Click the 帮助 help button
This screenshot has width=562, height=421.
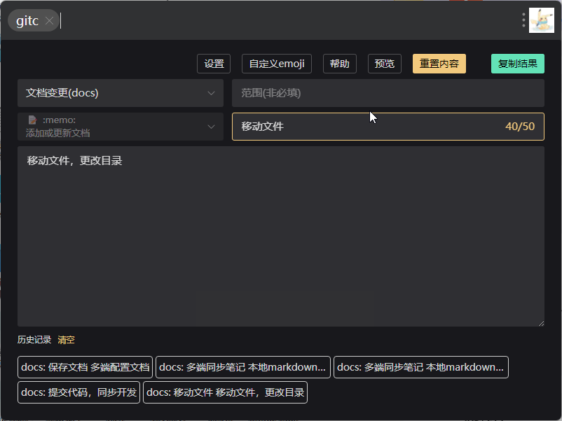pos(339,64)
